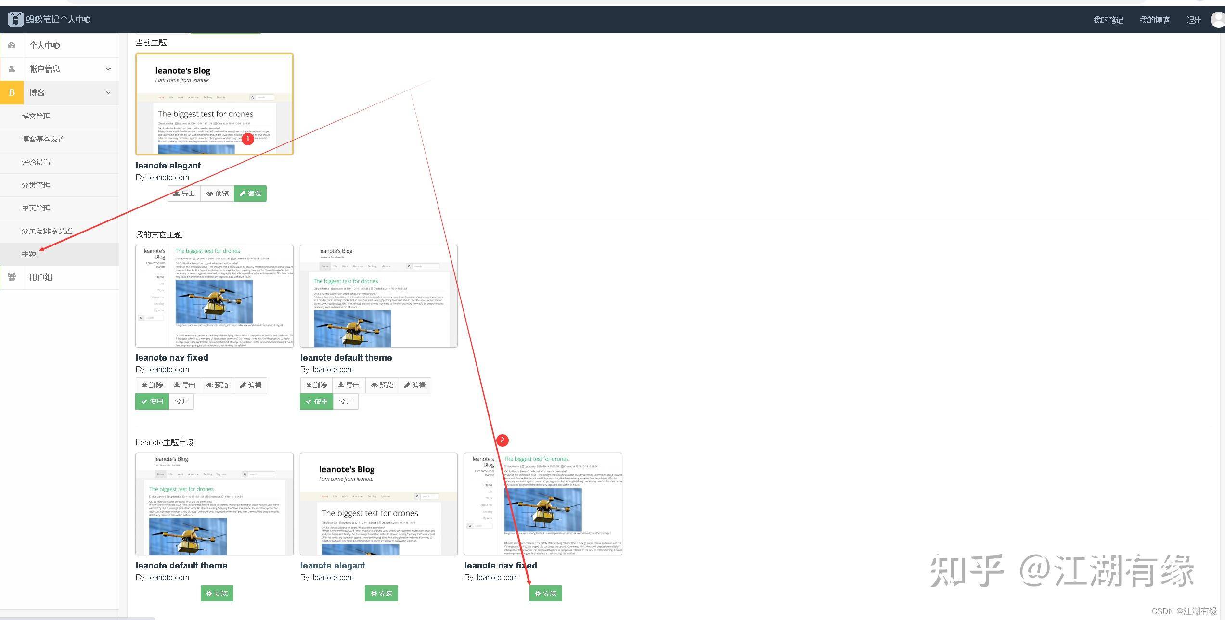
Task: Open 单页管理 page
Action: pyautogui.click(x=36, y=208)
